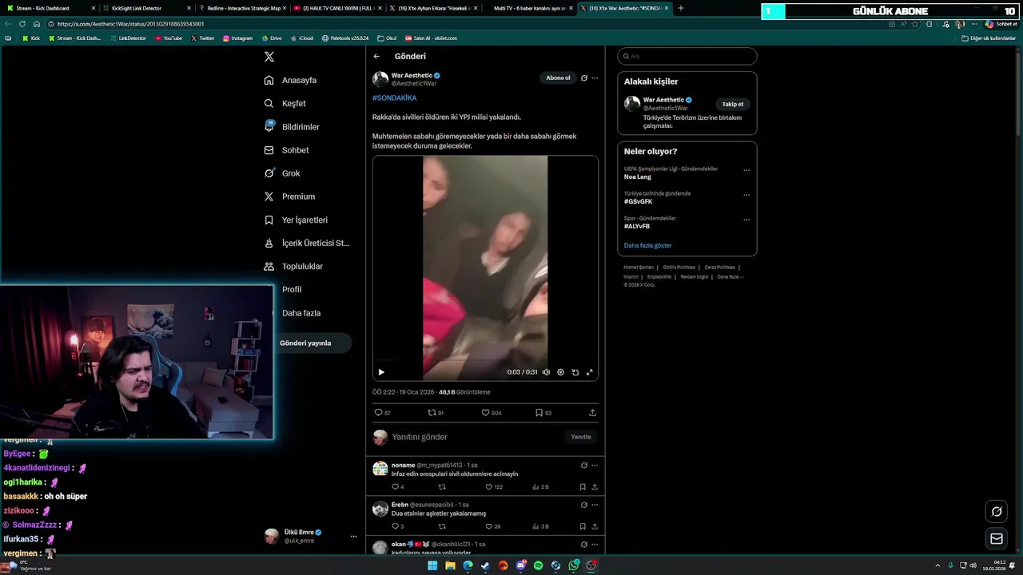
Task: Like the main post with 904 likes
Action: pyautogui.click(x=491, y=413)
